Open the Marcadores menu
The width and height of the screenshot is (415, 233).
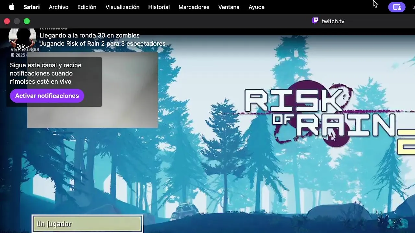[194, 7]
